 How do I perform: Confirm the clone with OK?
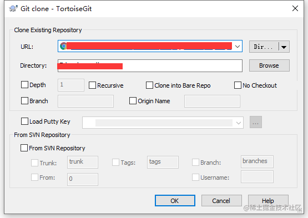[x=175, y=200]
